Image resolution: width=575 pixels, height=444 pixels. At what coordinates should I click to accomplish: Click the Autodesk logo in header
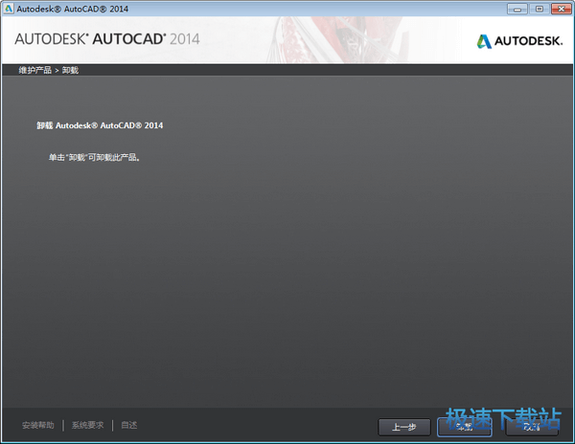[x=519, y=41]
